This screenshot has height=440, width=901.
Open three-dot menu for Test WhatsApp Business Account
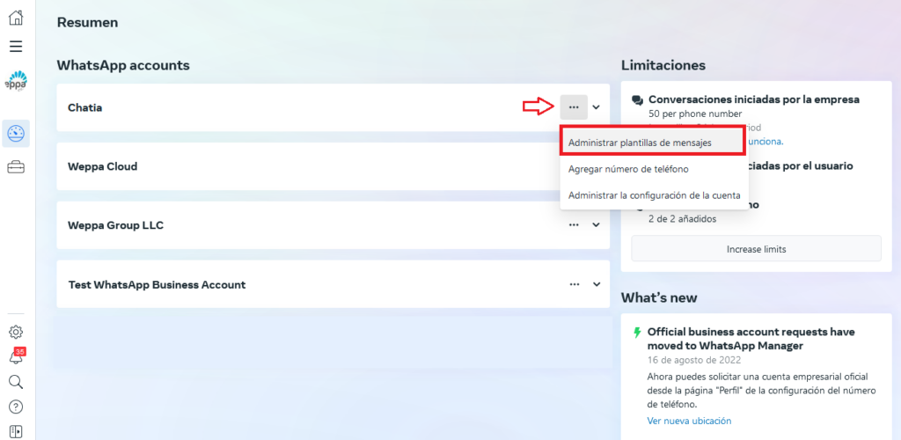pos(574,284)
